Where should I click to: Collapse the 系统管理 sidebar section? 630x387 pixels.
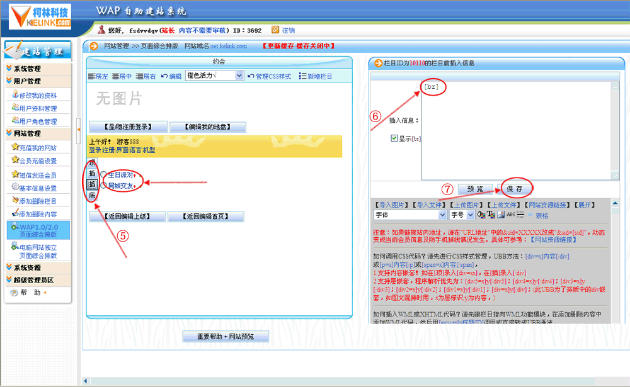tap(38, 69)
